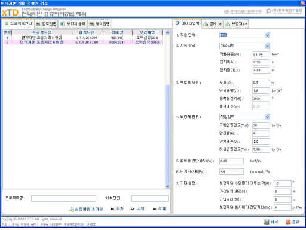Select the 데이터입력 tab
The image size is (306, 230).
[187, 23]
